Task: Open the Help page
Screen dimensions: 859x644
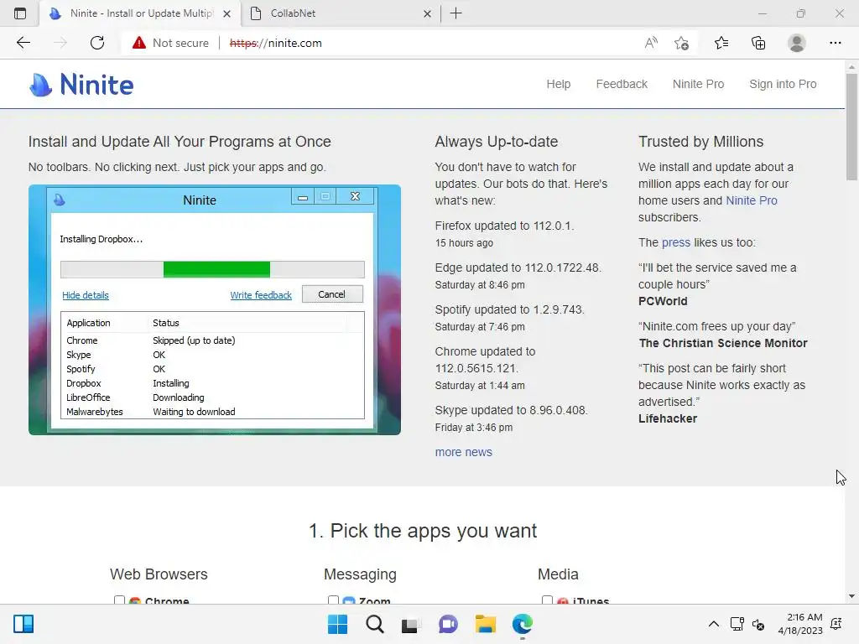Action: [x=558, y=84]
